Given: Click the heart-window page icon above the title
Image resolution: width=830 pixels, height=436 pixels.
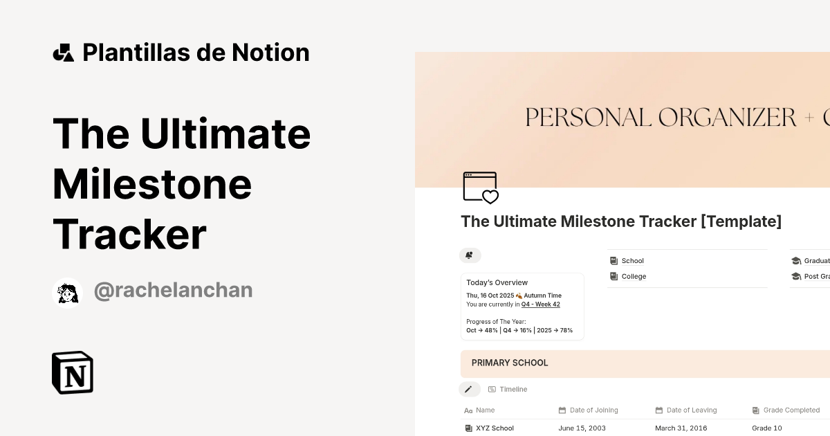Looking at the screenshot, I should (480, 187).
